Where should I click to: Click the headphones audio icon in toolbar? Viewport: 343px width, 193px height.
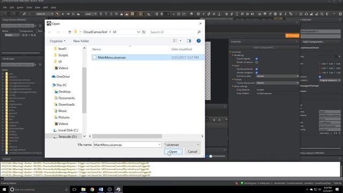pyautogui.click(x=306, y=14)
